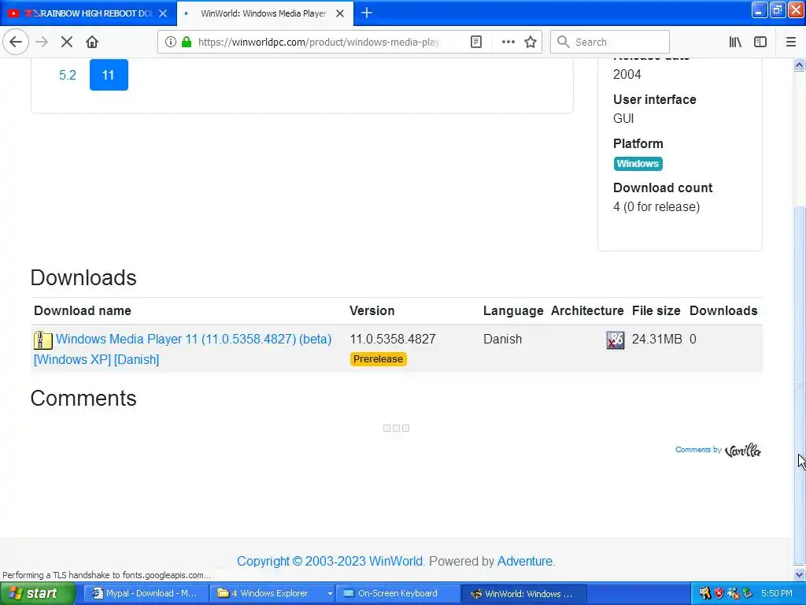The width and height of the screenshot is (806, 605).
Task: Open the Adventure link in footer
Action: 525,561
